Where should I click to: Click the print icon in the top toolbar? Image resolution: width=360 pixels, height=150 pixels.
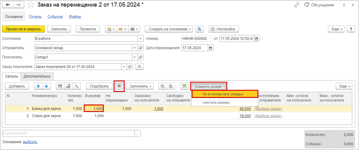click(134, 29)
